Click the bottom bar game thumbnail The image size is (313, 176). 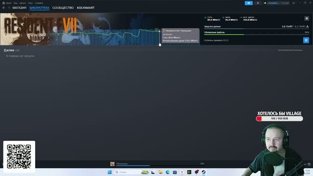tap(112, 164)
